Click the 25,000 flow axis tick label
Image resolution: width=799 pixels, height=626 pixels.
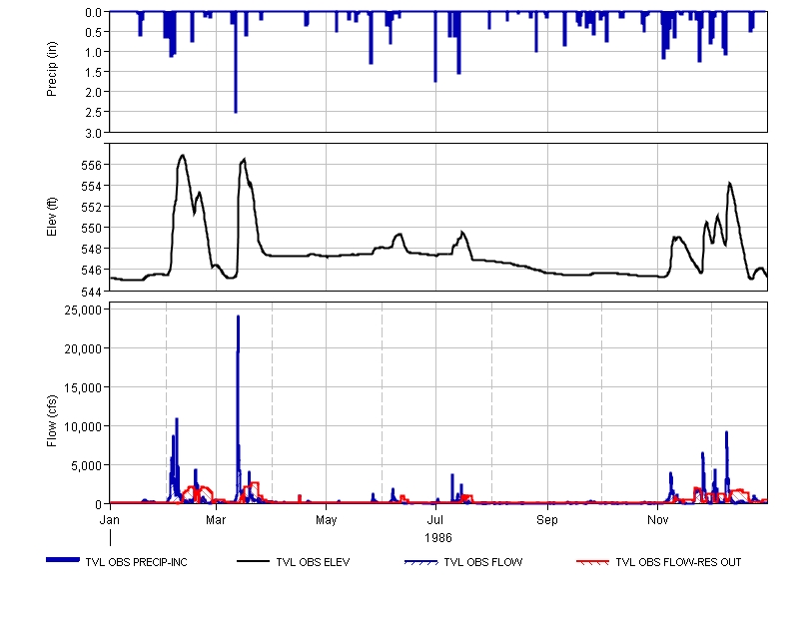click(83, 311)
